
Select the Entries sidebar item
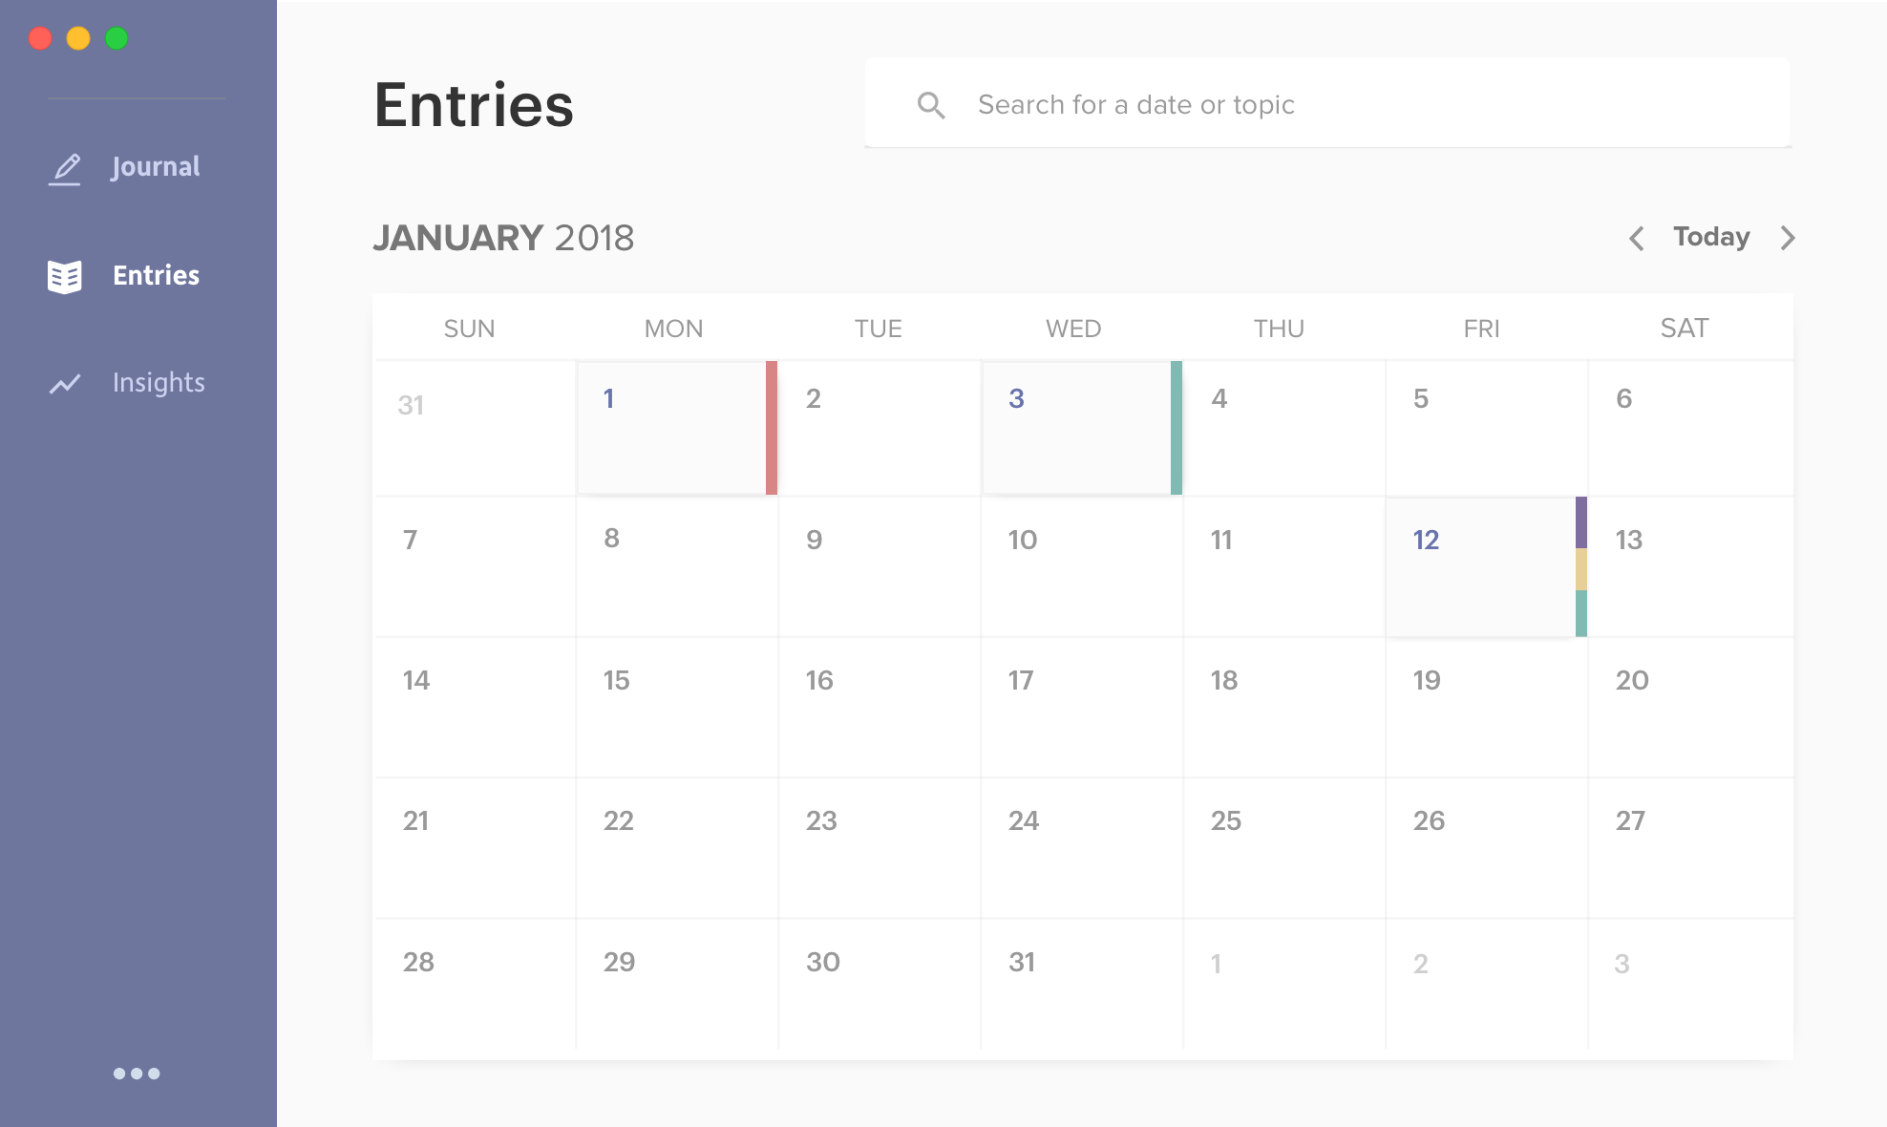click(x=156, y=276)
